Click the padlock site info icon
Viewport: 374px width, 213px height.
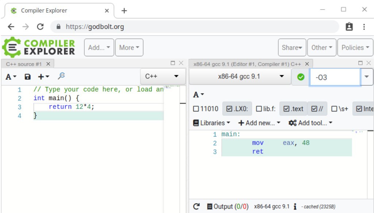58,26
